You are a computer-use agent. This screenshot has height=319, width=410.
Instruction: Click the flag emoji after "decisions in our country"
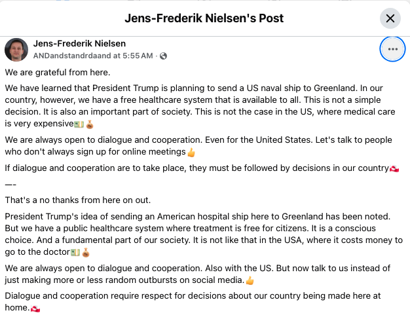click(394, 168)
